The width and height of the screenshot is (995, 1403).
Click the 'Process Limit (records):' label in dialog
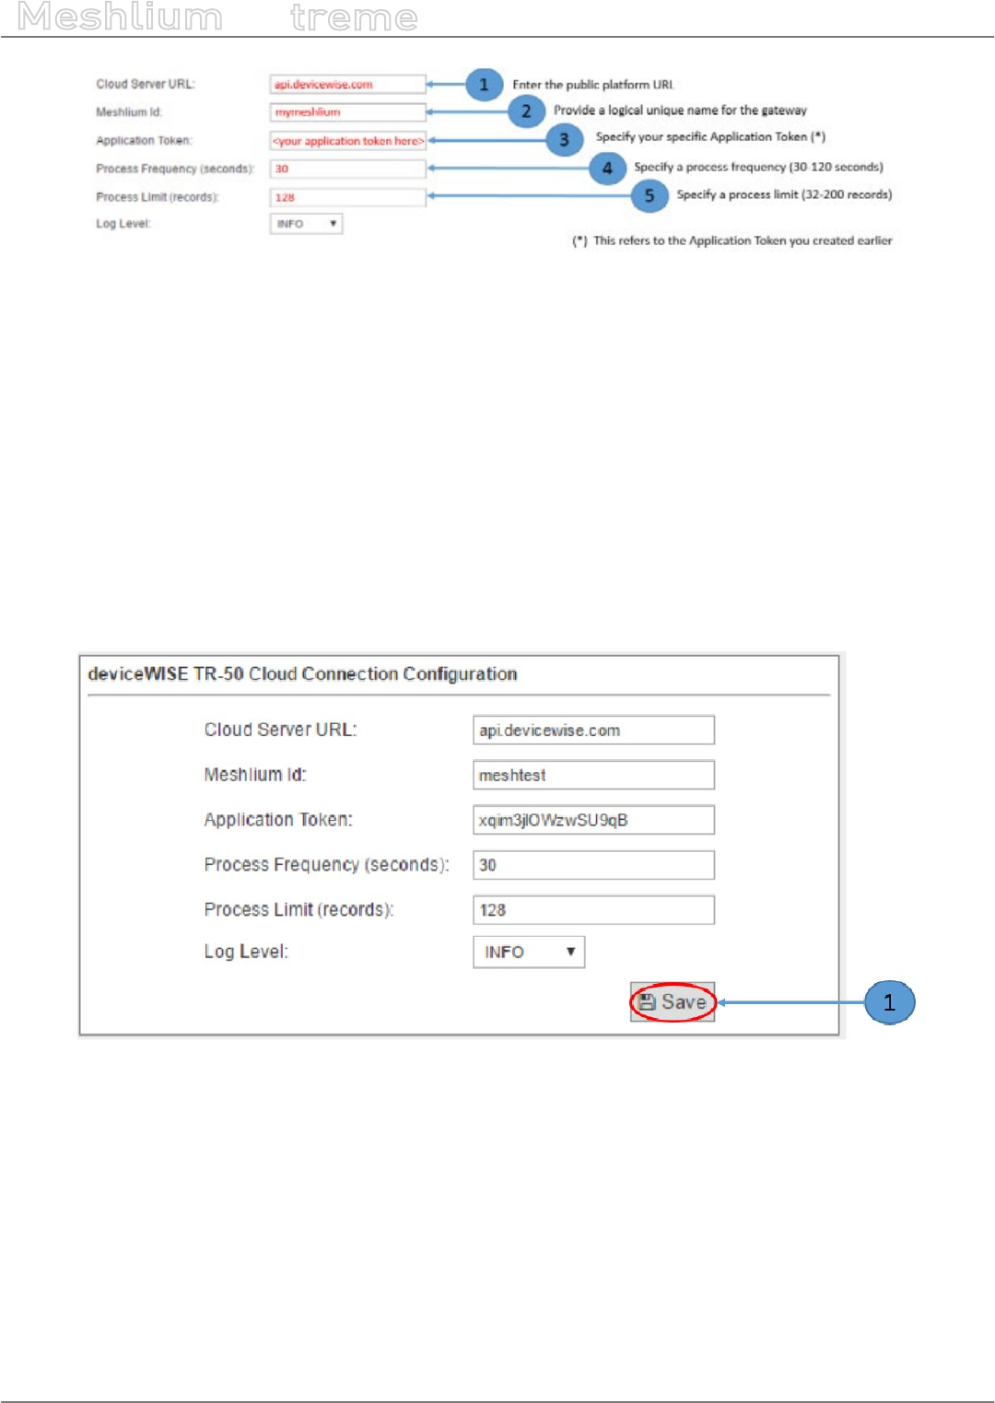pyautogui.click(x=298, y=910)
